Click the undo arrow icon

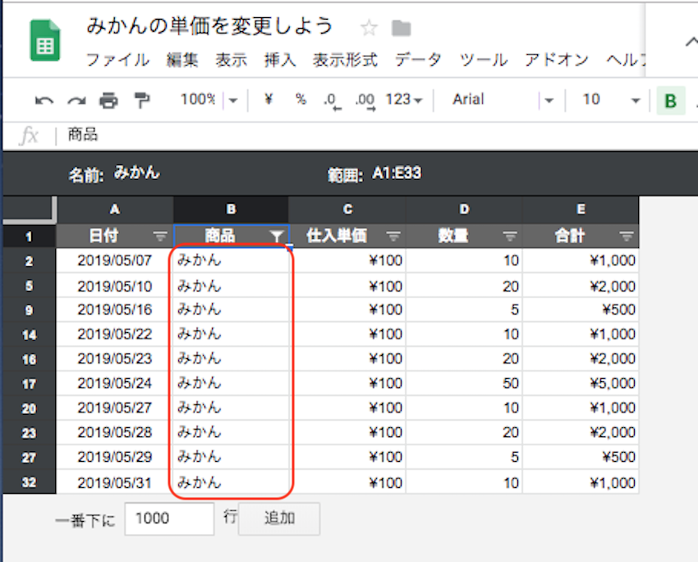pyautogui.click(x=44, y=100)
